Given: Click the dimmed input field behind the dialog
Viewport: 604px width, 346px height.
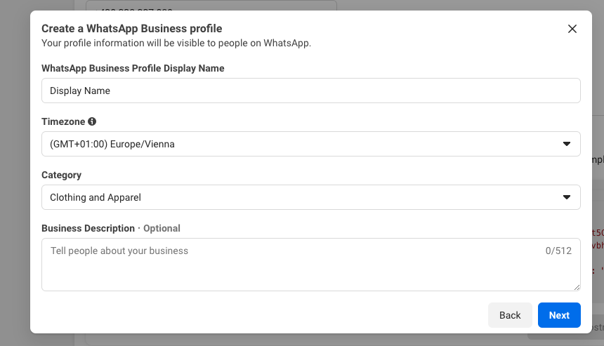Looking at the screenshot, I should point(211,5).
